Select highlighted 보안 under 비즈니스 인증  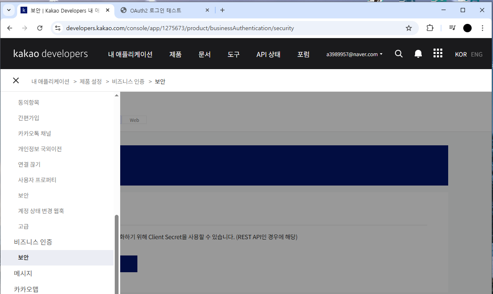pos(57,258)
